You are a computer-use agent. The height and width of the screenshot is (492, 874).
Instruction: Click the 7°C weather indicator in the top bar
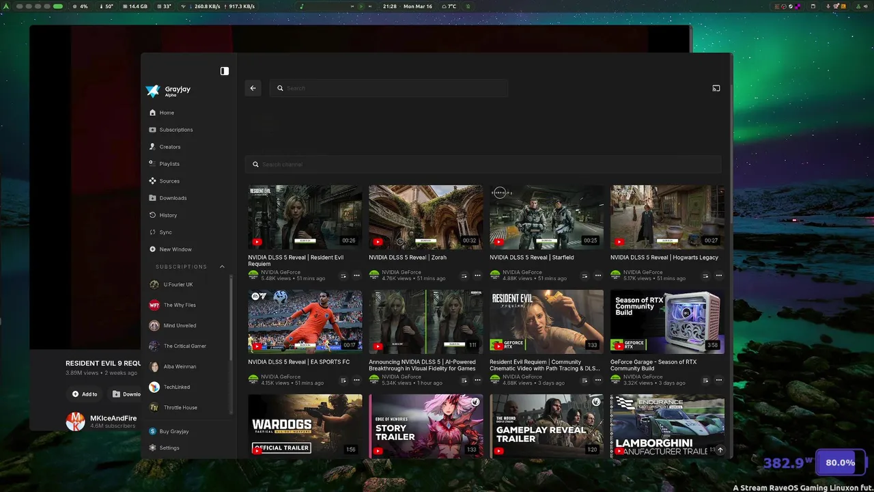(449, 6)
